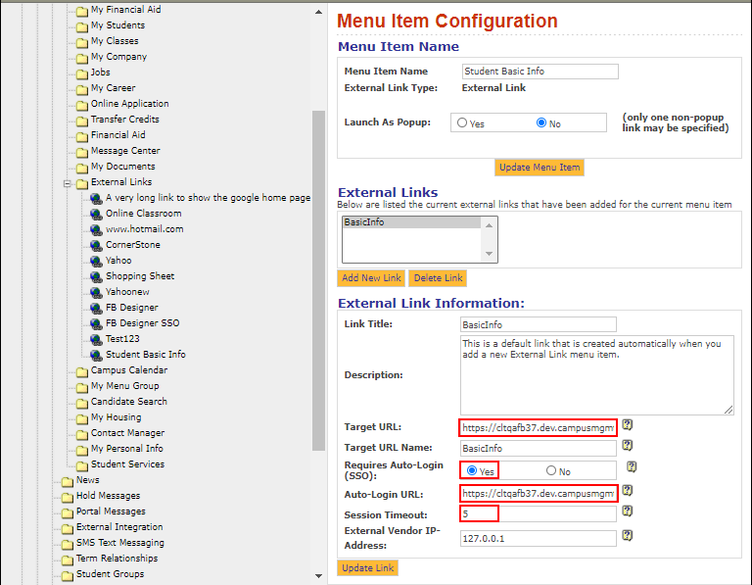Click folder icon for Hold Messages
This screenshot has width=752, height=585.
68,497
